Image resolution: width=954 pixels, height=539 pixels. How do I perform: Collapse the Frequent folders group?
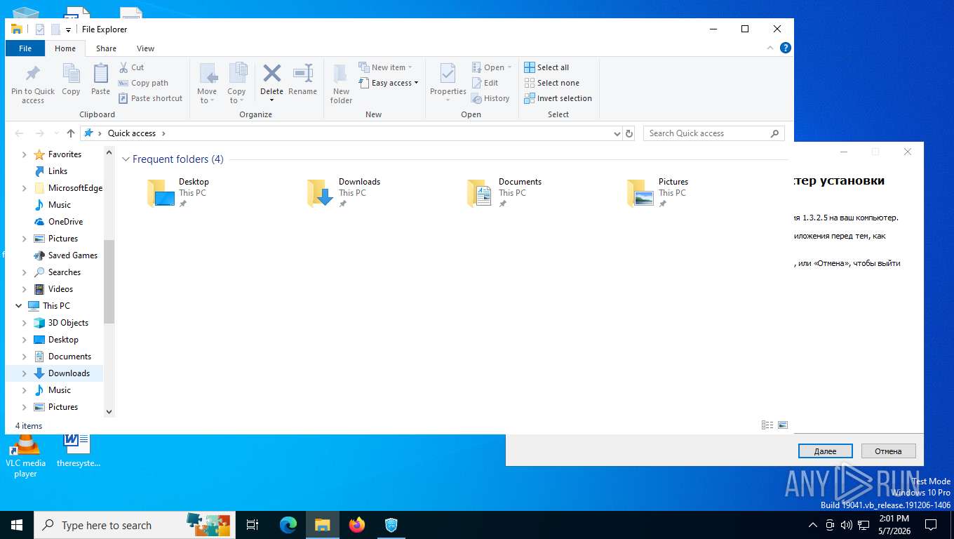(126, 159)
